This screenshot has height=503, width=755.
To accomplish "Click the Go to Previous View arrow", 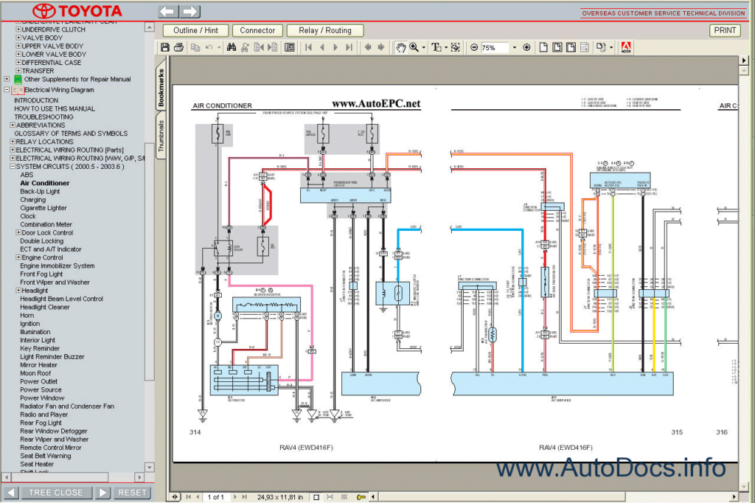I will click(x=368, y=47).
